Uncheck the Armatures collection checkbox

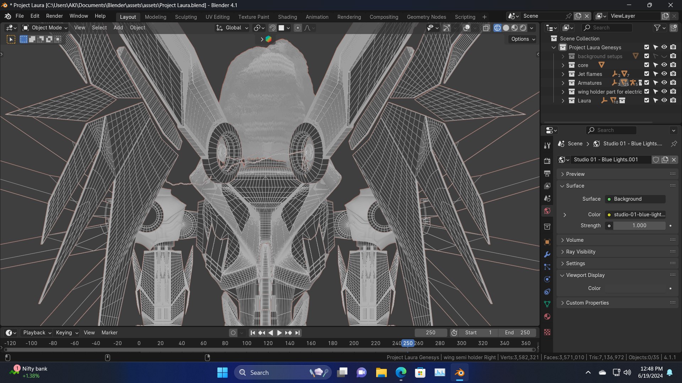tap(646, 83)
